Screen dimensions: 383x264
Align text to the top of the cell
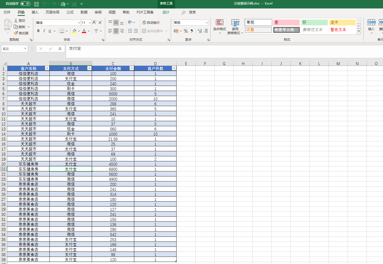tap(110, 22)
